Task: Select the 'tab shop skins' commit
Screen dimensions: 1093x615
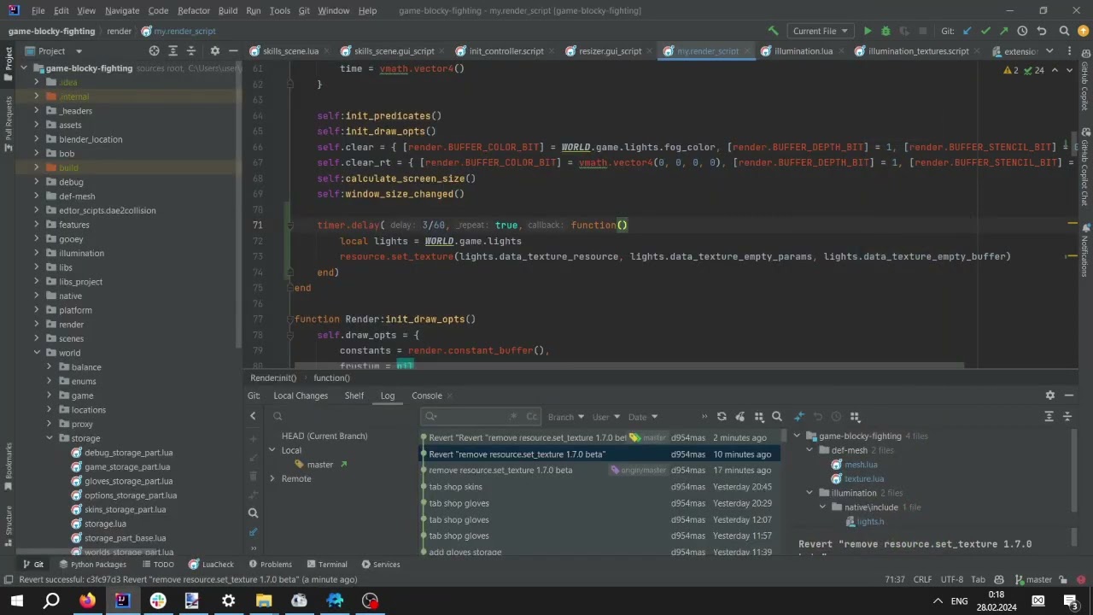Action: coord(455,487)
